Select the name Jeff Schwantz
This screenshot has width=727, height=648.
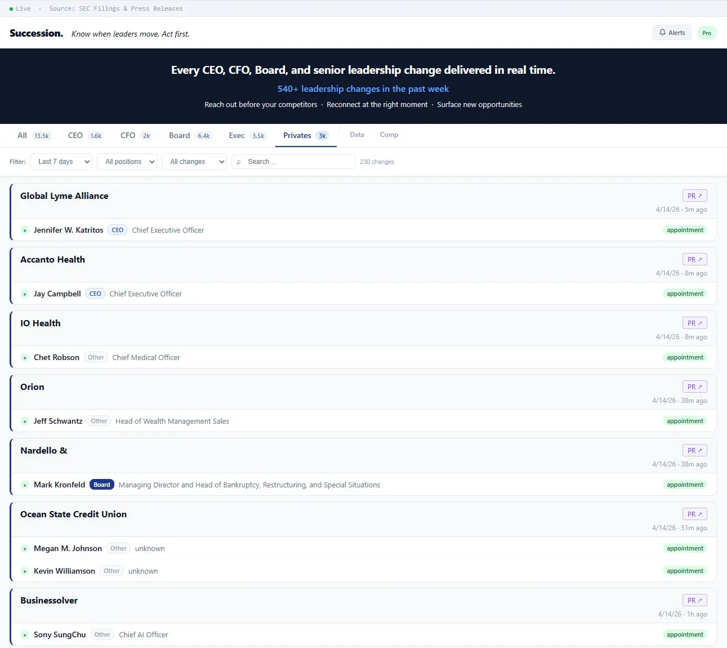click(x=58, y=421)
